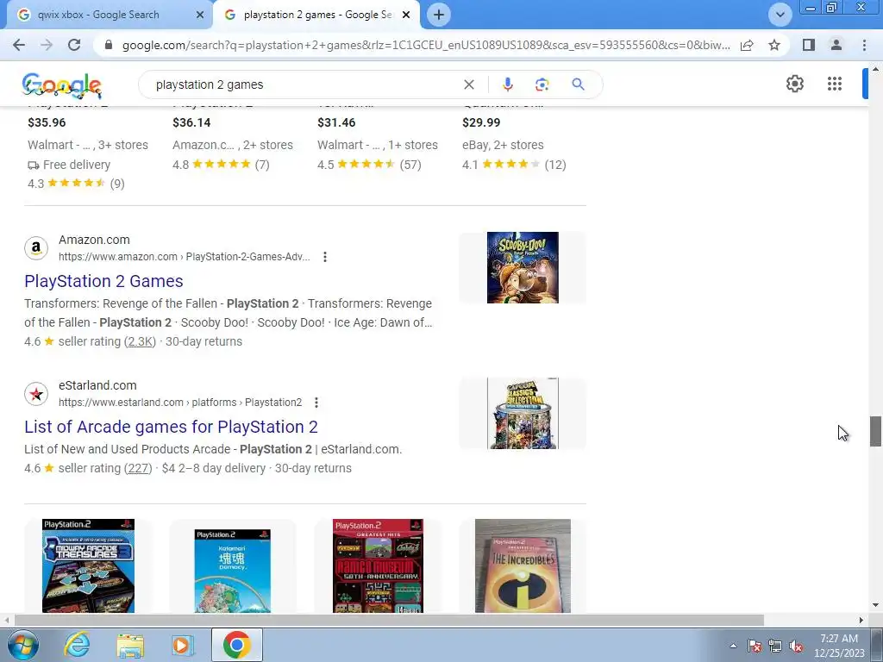883x662 pixels.
Task: Open the PlayStation 2 Games Amazon link
Action: (x=103, y=281)
